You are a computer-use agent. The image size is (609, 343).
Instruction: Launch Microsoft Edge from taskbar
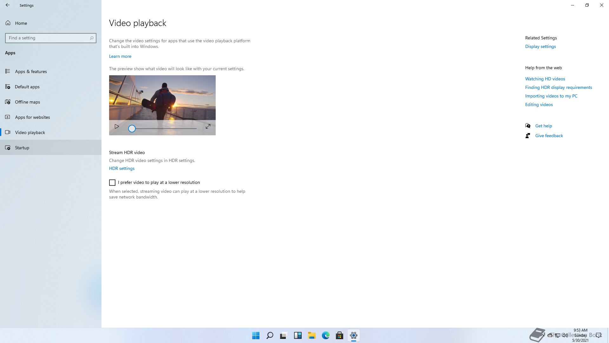pyautogui.click(x=325, y=335)
